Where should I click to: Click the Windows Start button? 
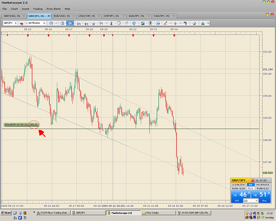click(6, 213)
